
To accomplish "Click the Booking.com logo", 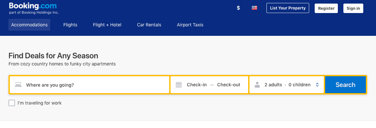I will [33, 6].
